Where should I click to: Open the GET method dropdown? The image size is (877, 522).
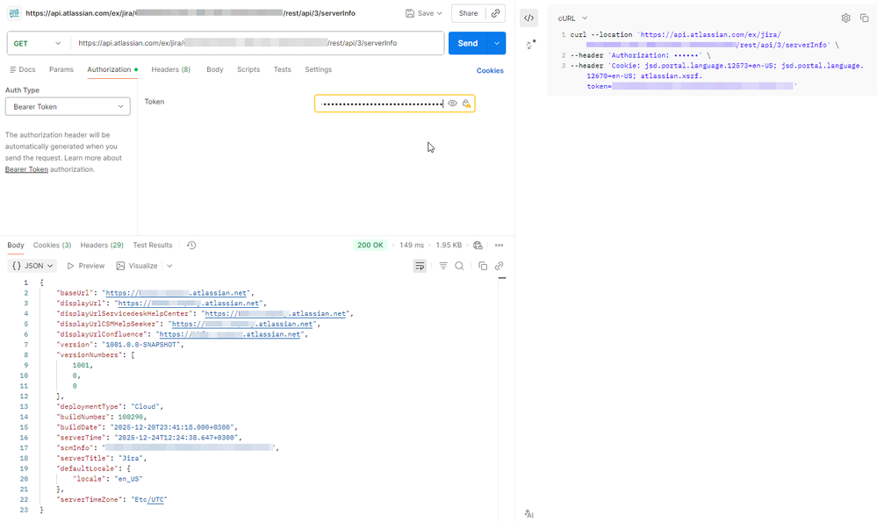38,43
